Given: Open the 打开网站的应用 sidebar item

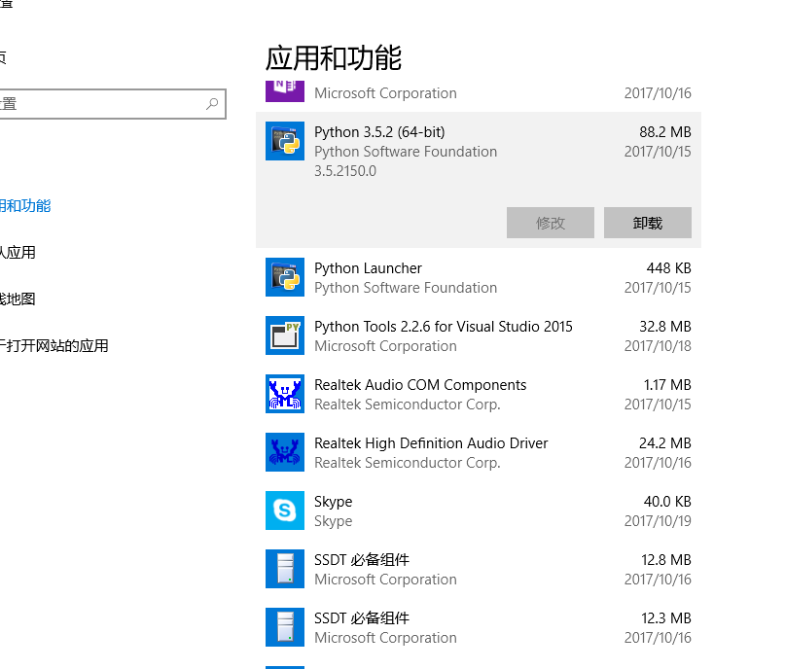Looking at the screenshot, I should click(x=54, y=346).
